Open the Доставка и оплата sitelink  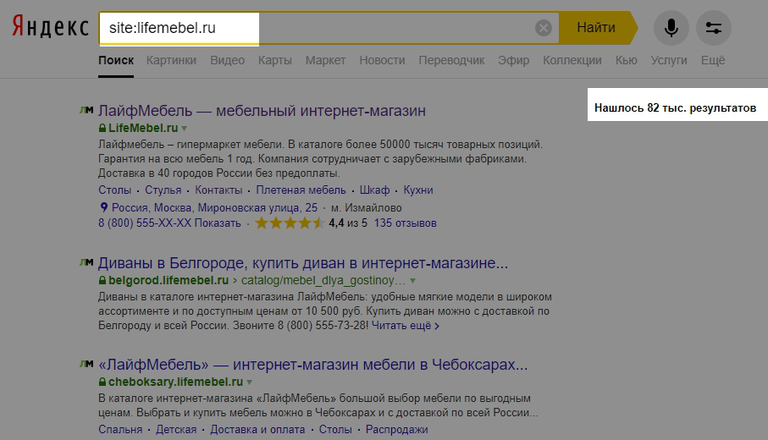coord(257,429)
